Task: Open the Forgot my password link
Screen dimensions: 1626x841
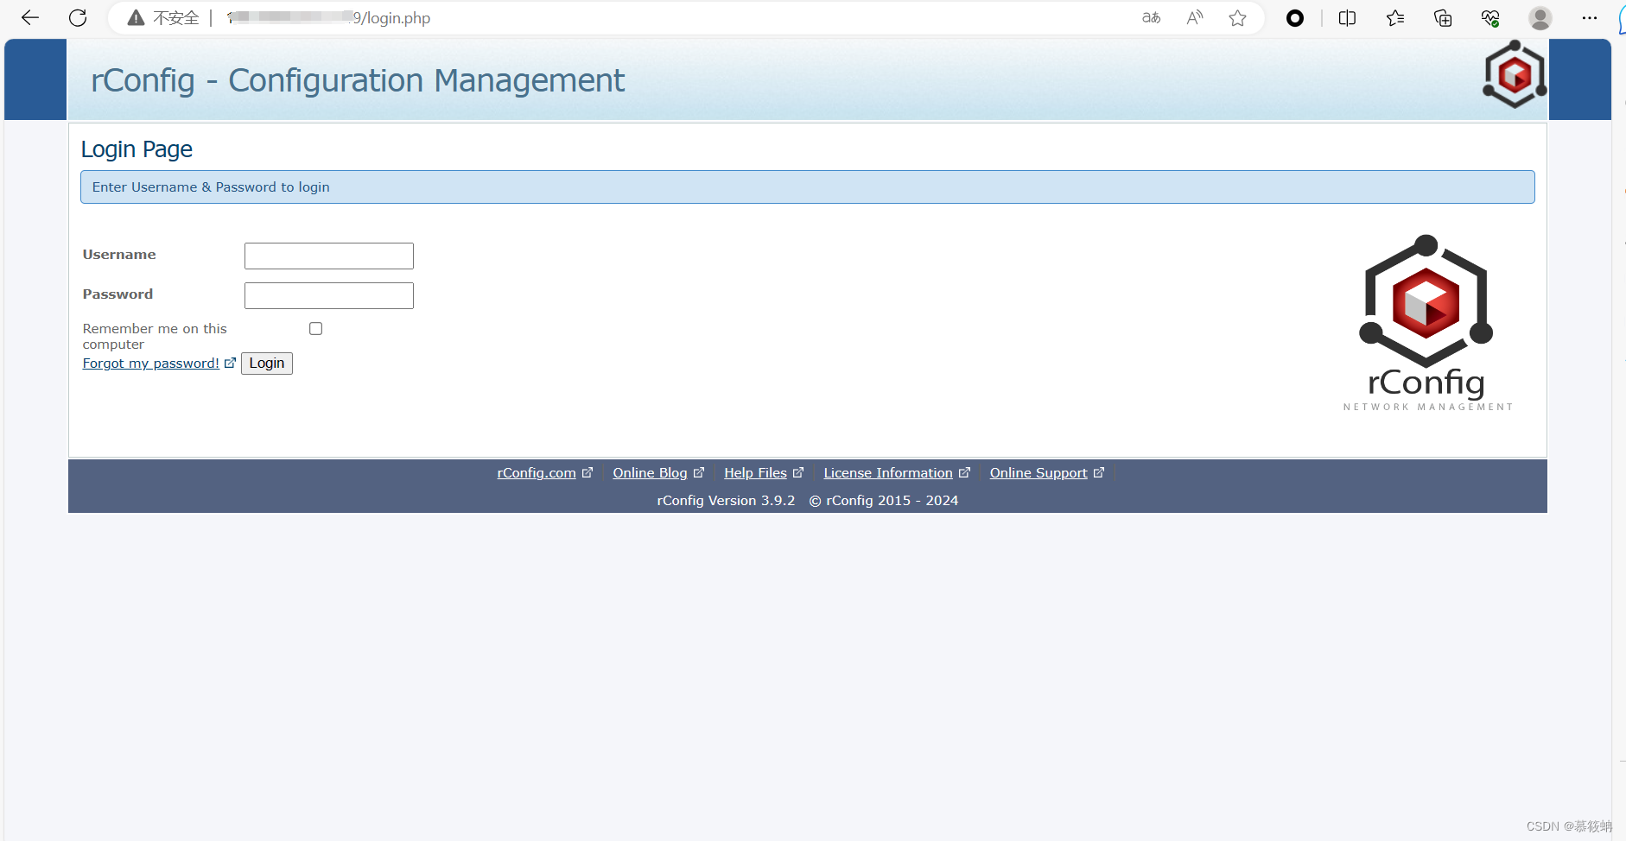Action: [x=150, y=363]
